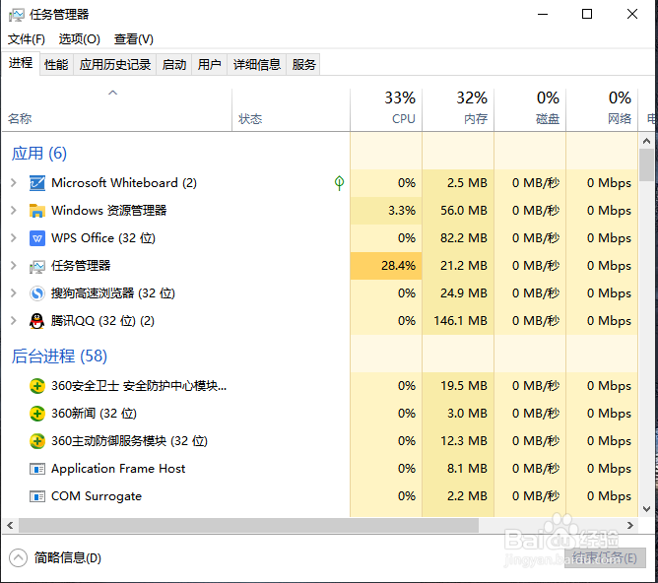
Task: Click the horizontal scrollbar left arrow
Action: 10,525
